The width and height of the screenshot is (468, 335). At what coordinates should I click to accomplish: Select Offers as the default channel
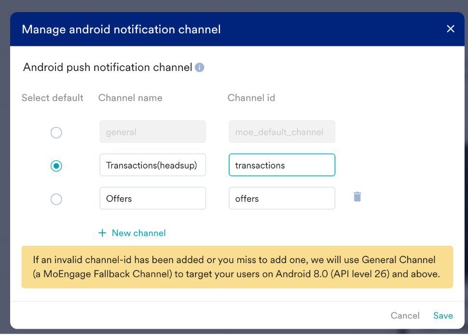point(56,199)
